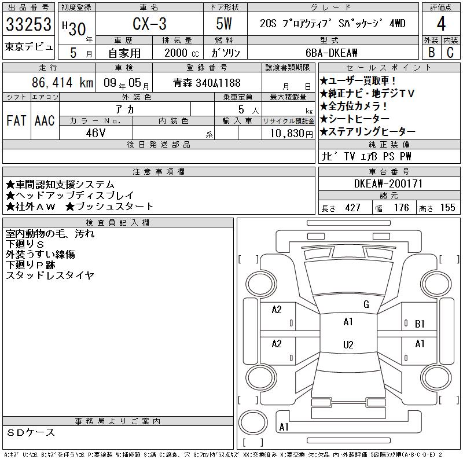Click the shift type FAT
The height and width of the screenshot is (463, 463).
(x=16, y=120)
